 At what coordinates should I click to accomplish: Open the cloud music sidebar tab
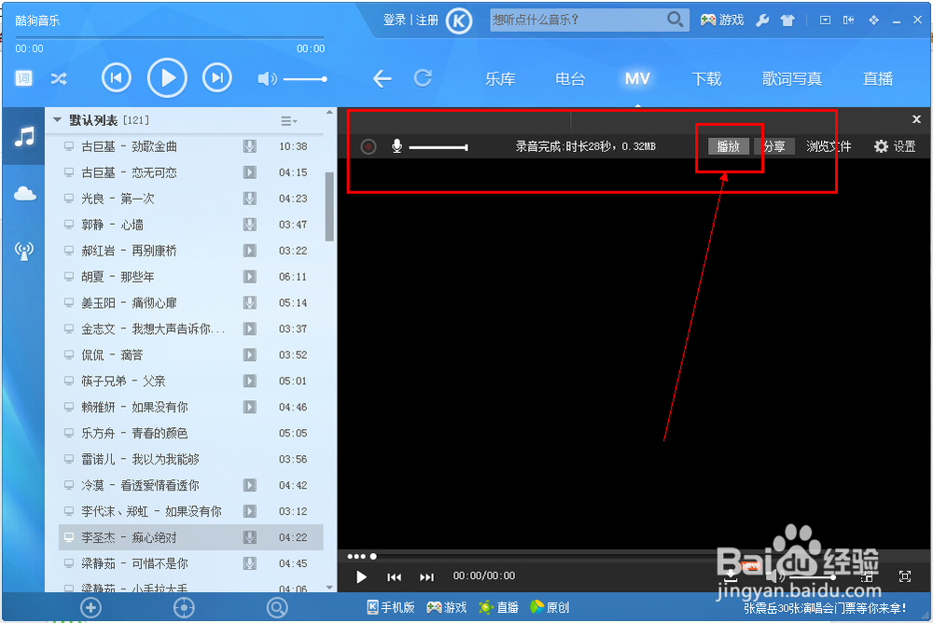(x=24, y=194)
